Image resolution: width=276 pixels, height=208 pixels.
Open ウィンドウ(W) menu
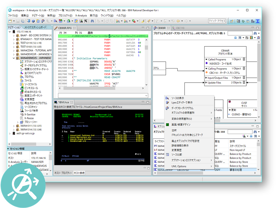(x=107, y=16)
